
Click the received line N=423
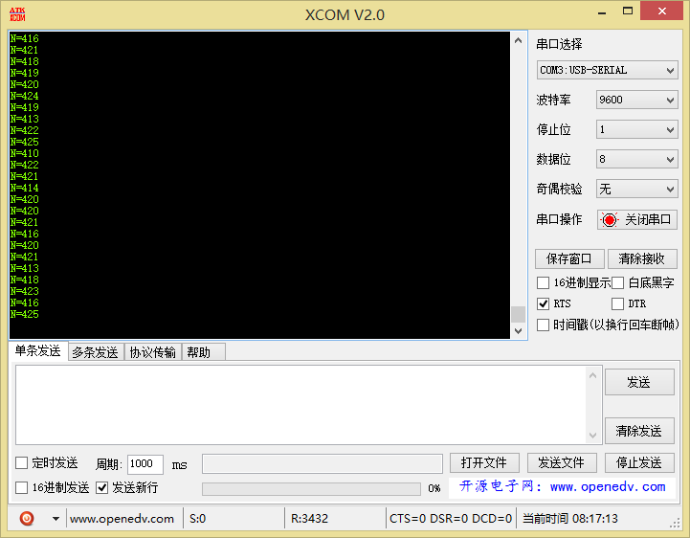(25, 291)
